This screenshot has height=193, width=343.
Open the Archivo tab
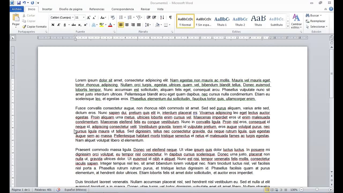coord(17,9)
